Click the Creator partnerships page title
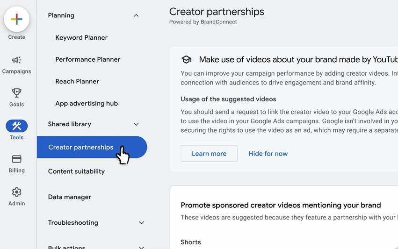Image resolution: width=398 pixels, height=249 pixels. (217, 12)
